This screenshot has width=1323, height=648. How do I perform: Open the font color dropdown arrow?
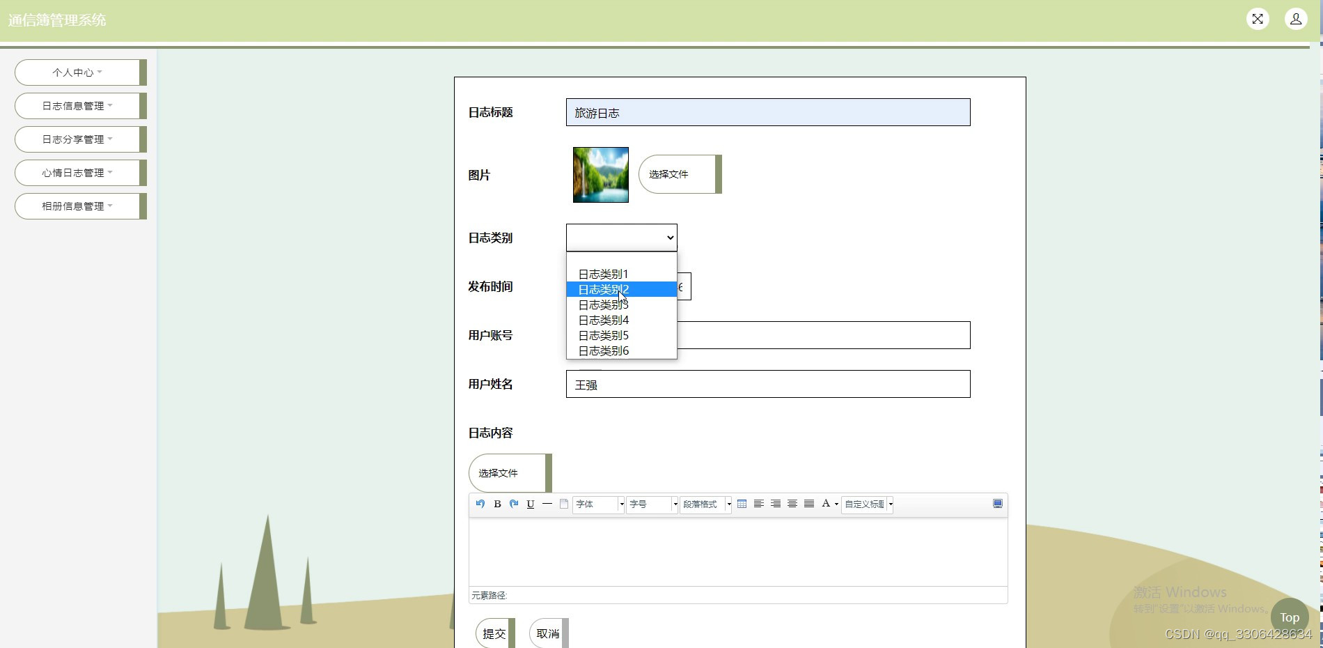(x=836, y=504)
